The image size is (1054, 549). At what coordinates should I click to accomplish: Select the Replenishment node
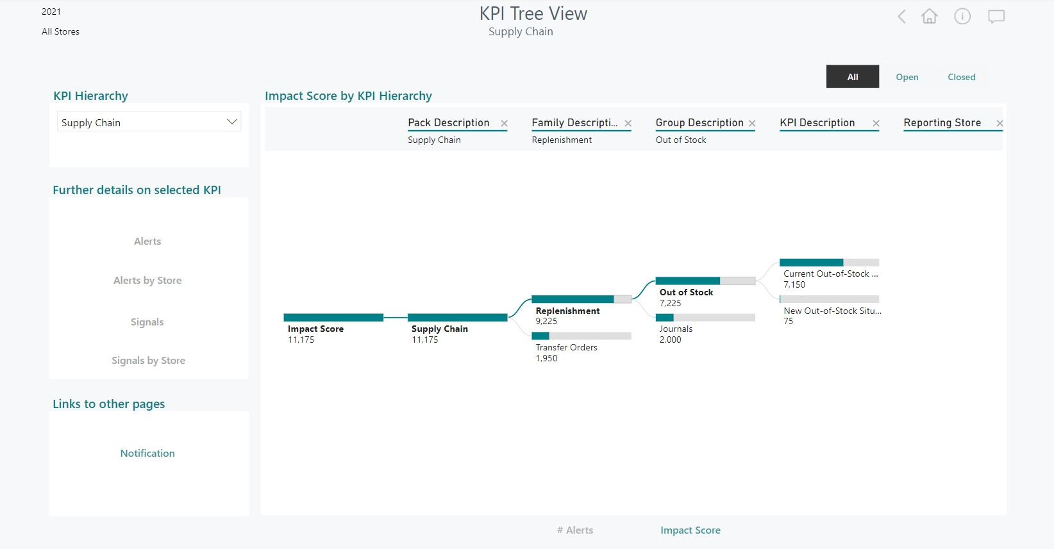pos(581,299)
